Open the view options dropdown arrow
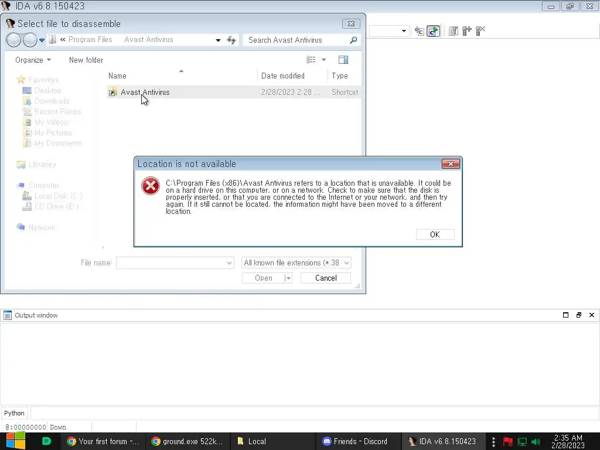Image resolution: width=600 pixels, height=450 pixels. (x=323, y=60)
